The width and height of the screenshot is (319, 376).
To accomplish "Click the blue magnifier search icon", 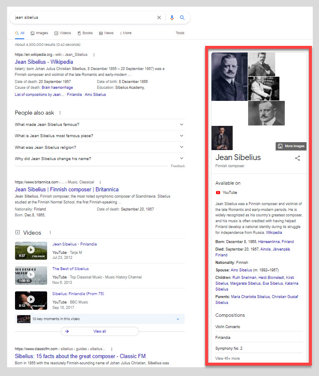I will (x=182, y=18).
